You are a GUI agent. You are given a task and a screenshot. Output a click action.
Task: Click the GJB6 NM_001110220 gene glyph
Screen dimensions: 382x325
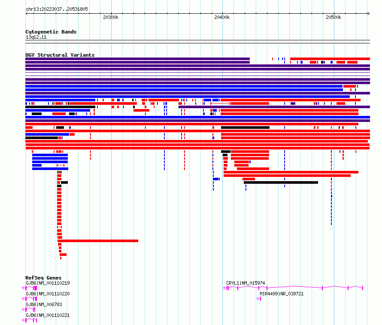click(x=30, y=299)
